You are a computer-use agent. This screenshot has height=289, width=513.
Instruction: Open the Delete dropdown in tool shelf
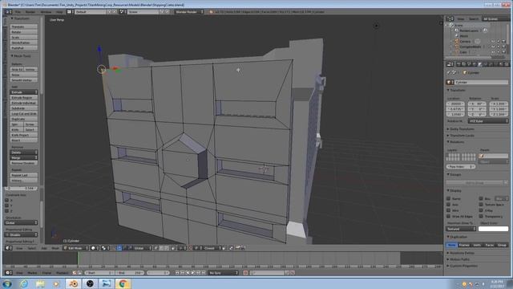point(24,153)
